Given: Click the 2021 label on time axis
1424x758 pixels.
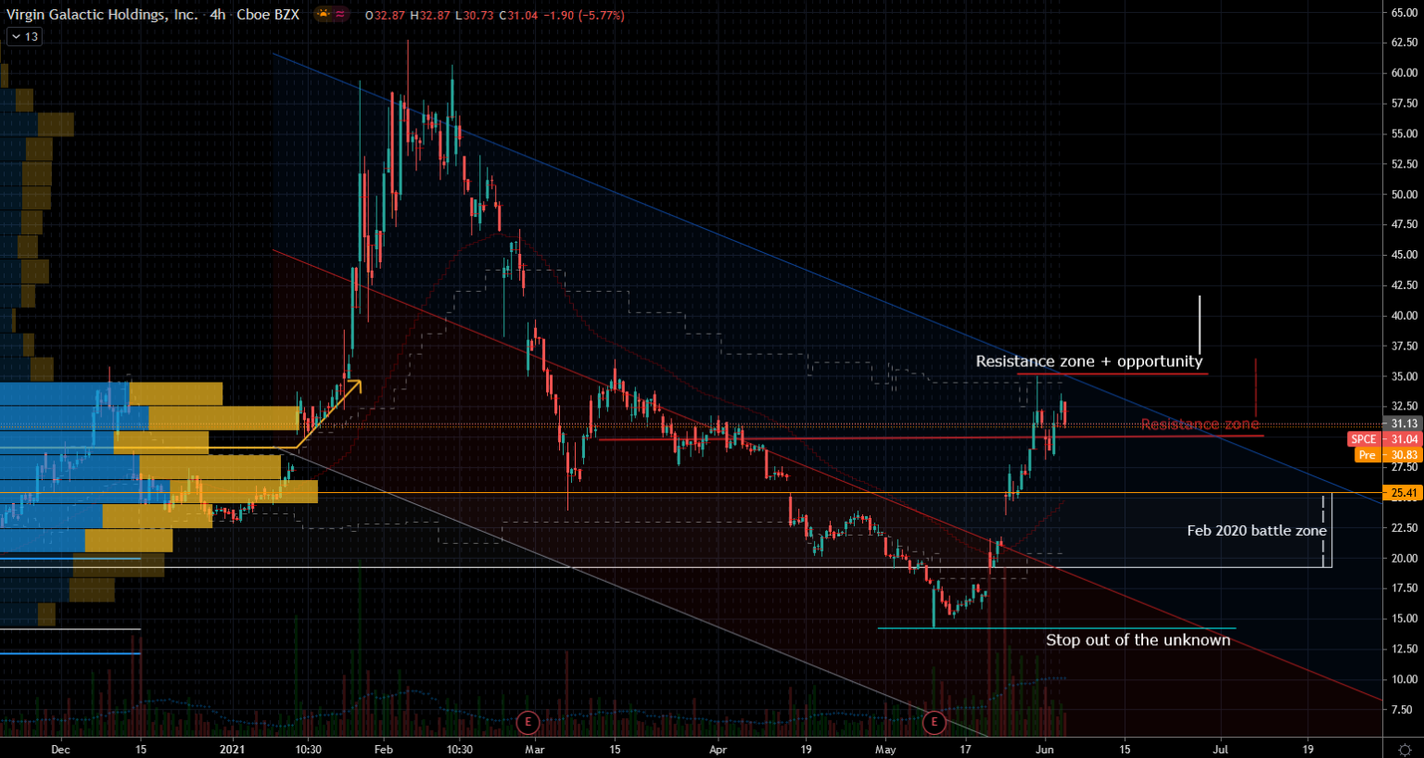Looking at the screenshot, I should pos(232,749).
